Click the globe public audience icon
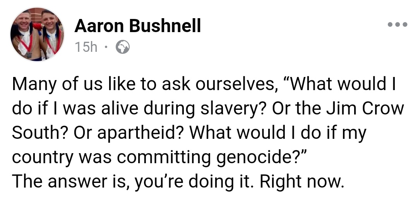This screenshot has width=418, height=210. click(122, 47)
